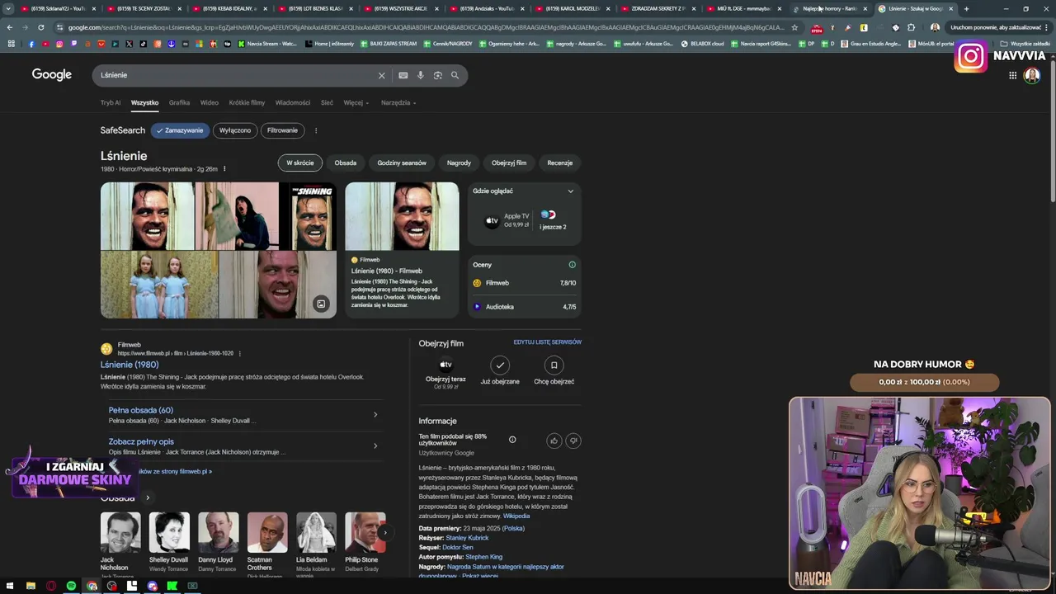Clear the search box with the X icon

pyautogui.click(x=381, y=75)
